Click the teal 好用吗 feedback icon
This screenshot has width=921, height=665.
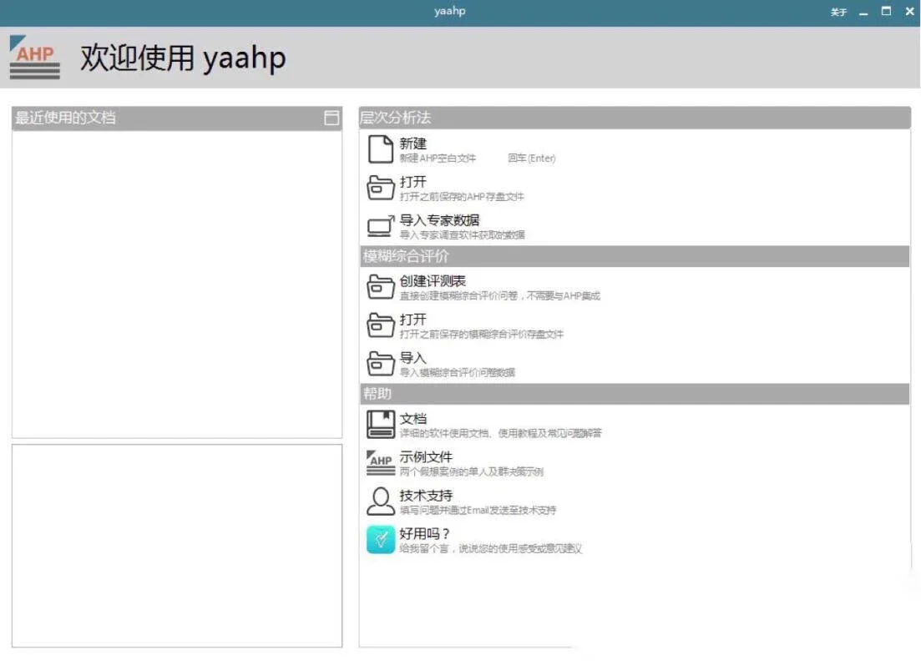pyautogui.click(x=380, y=539)
